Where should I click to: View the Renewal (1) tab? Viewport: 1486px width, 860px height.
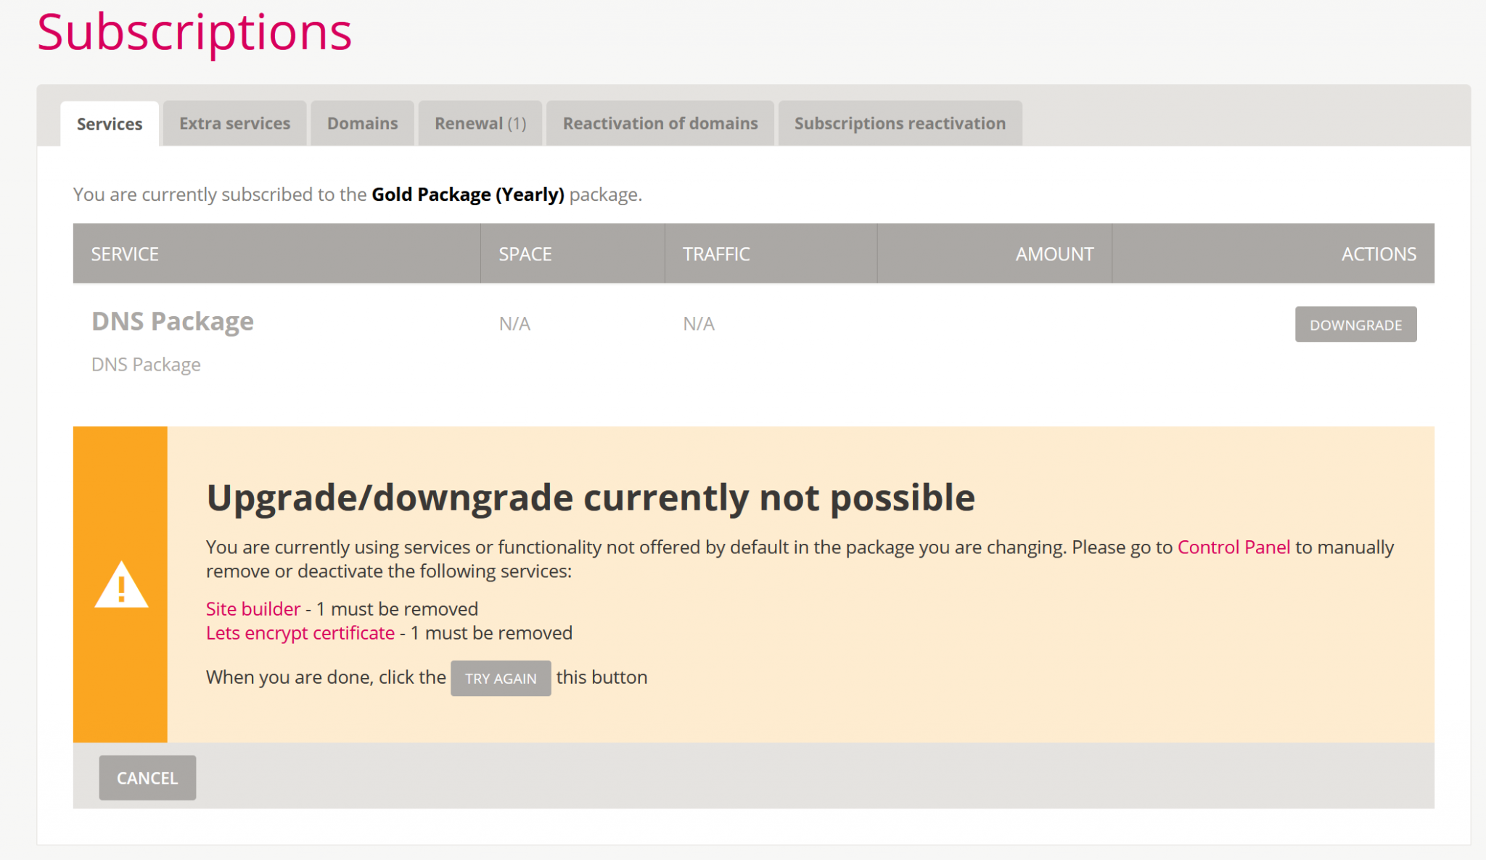coord(480,123)
